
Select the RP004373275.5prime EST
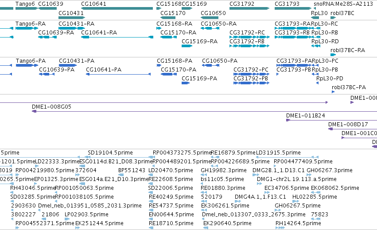tap(182, 153)
